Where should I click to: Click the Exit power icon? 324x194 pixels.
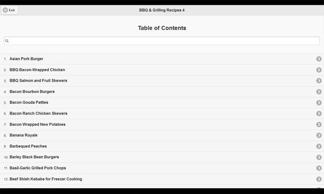pos(5,10)
